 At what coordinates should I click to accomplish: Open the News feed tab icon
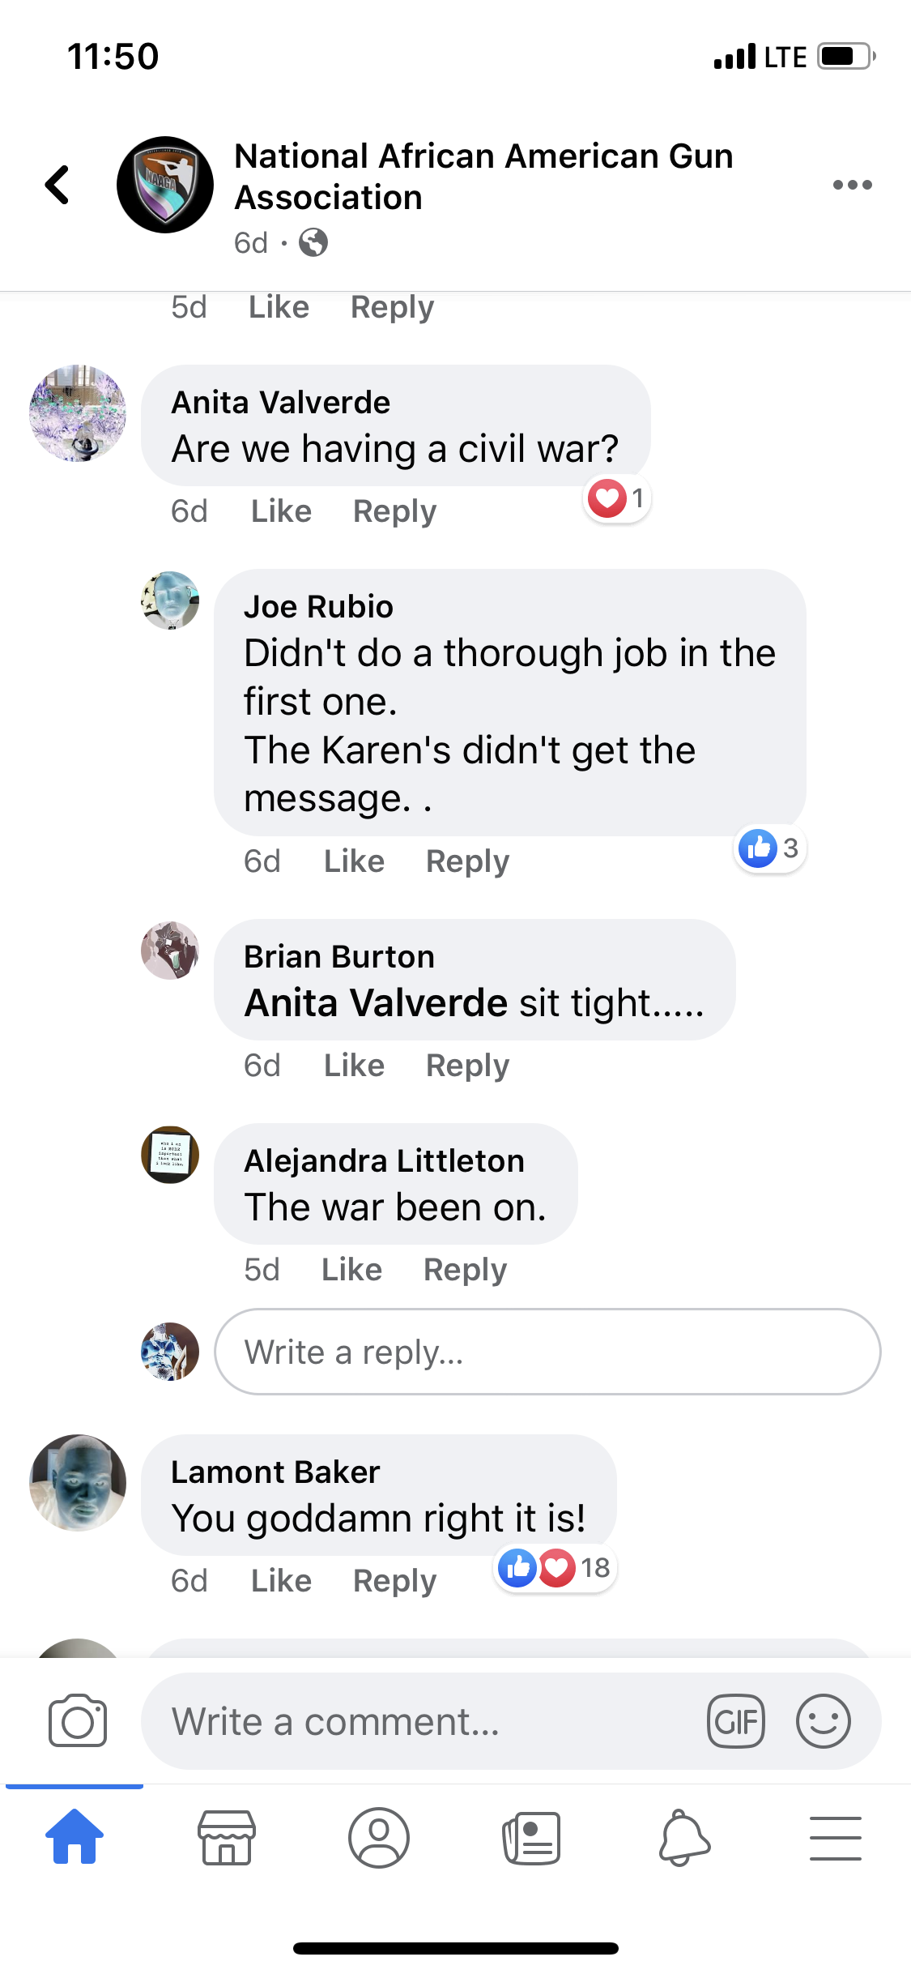tap(531, 1837)
